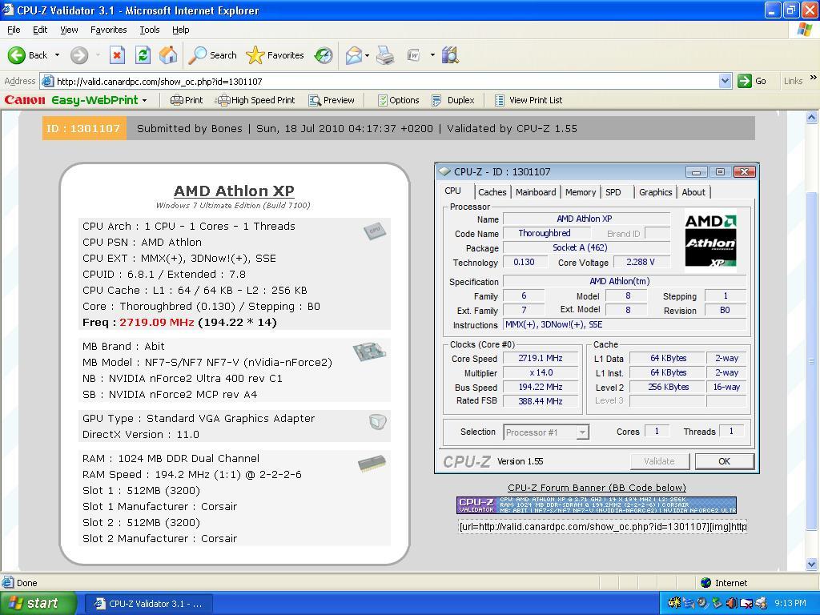Click the green Go arrow button
Viewport: 820px width, 615px height.
tap(744, 81)
